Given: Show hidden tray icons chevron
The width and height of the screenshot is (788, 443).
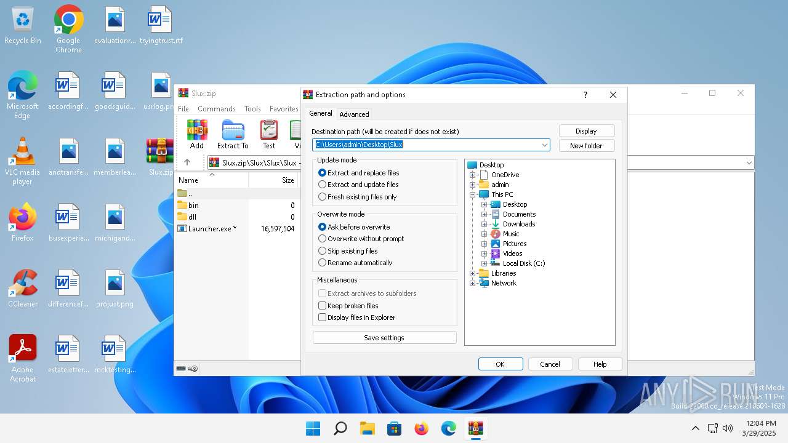Looking at the screenshot, I should point(696,428).
